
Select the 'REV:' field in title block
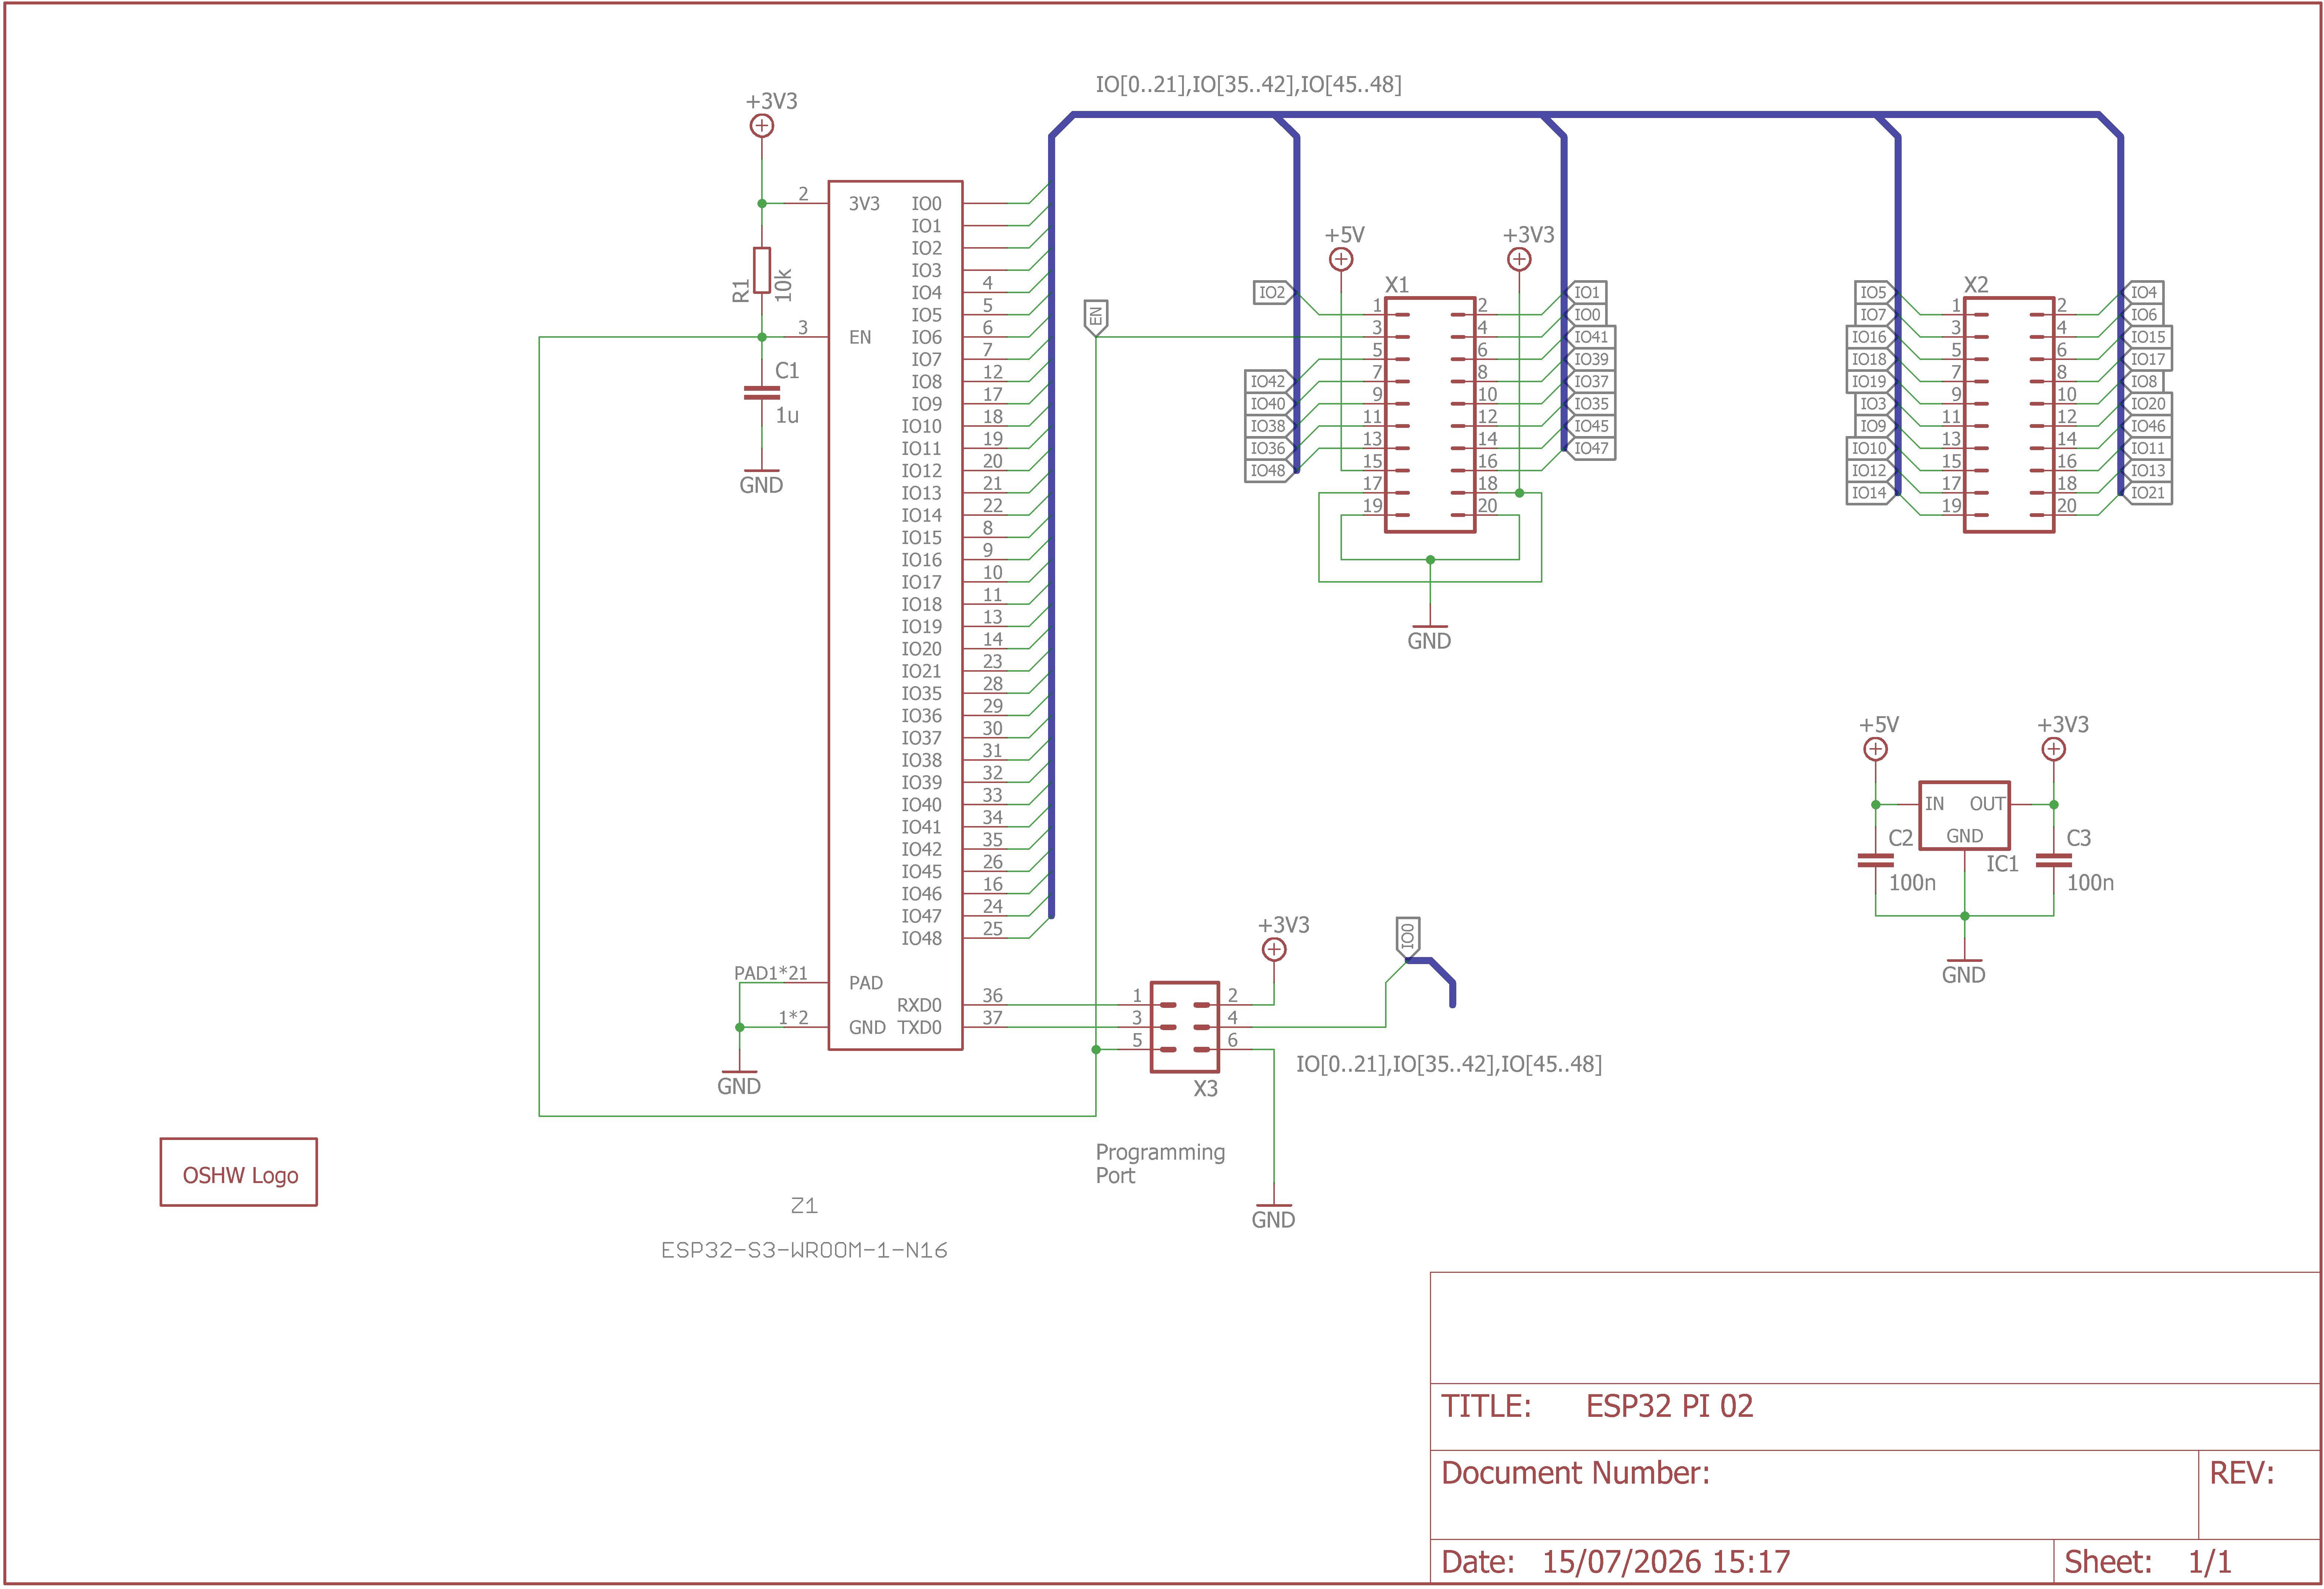tap(2242, 1473)
